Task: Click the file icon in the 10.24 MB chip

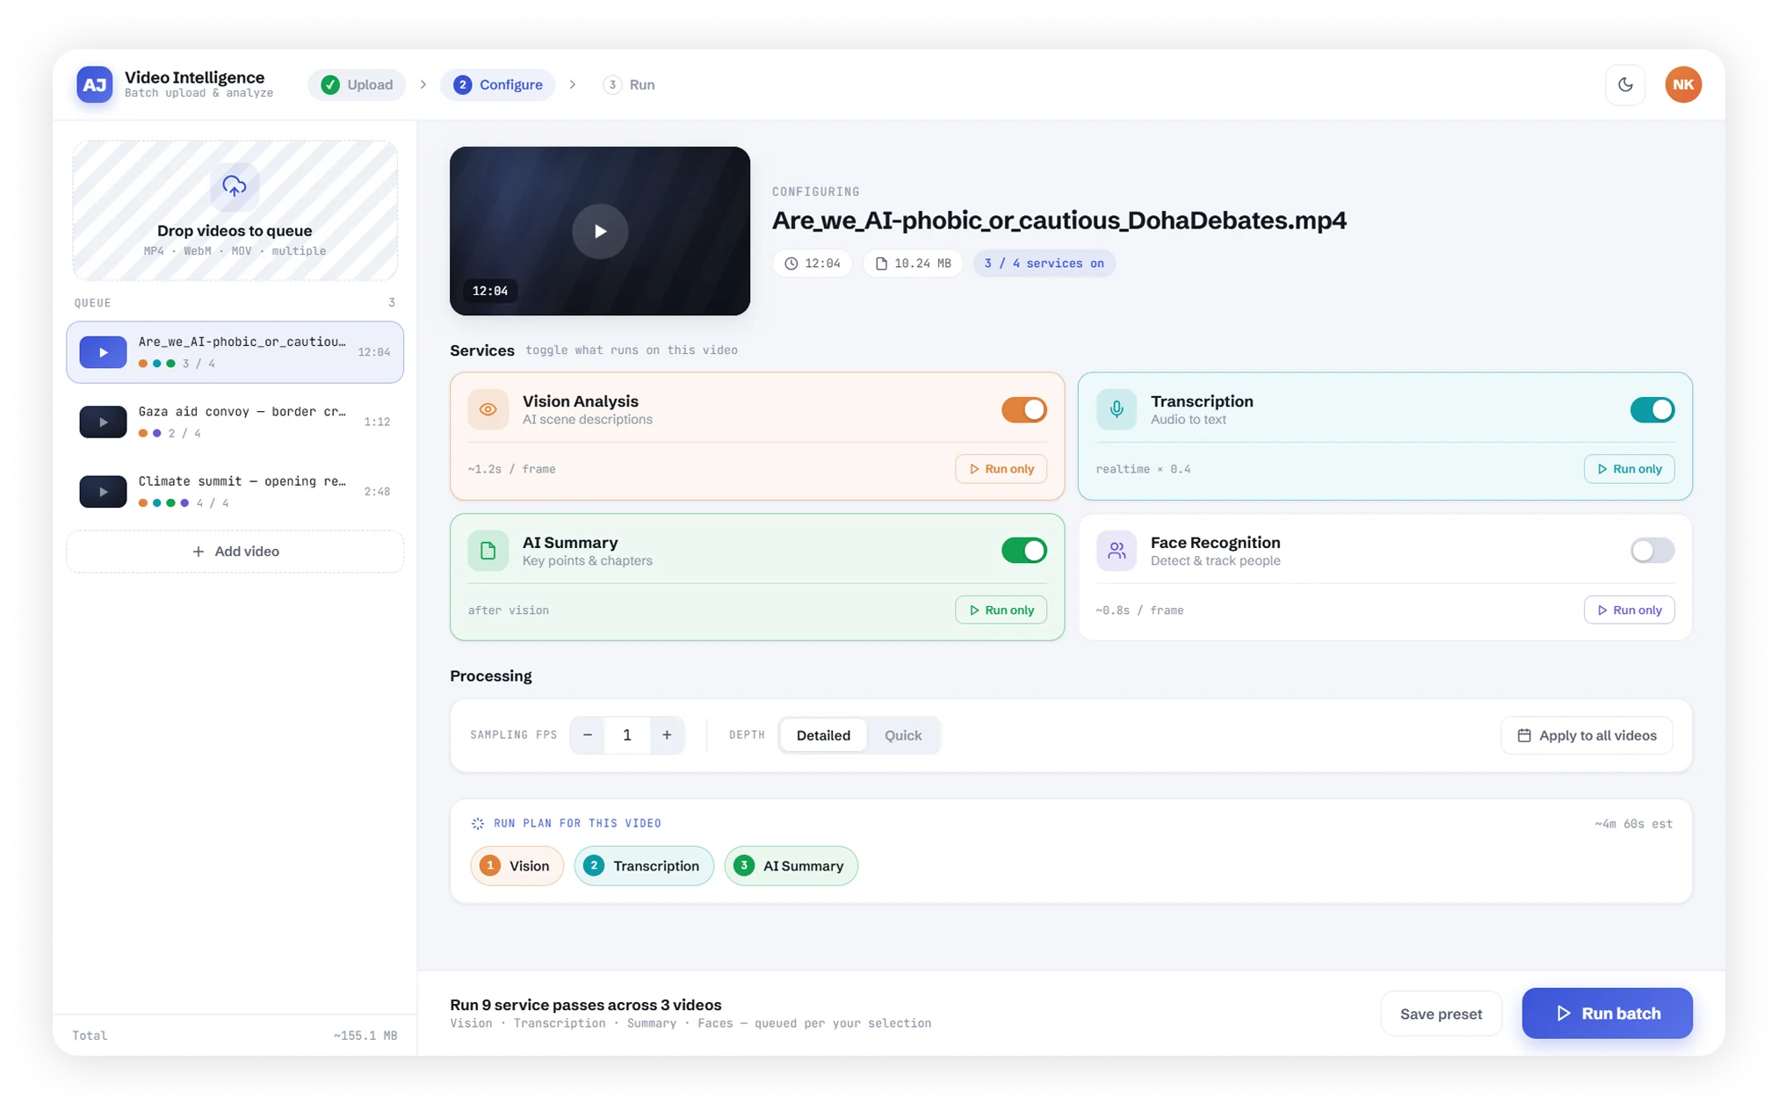Action: (x=881, y=264)
